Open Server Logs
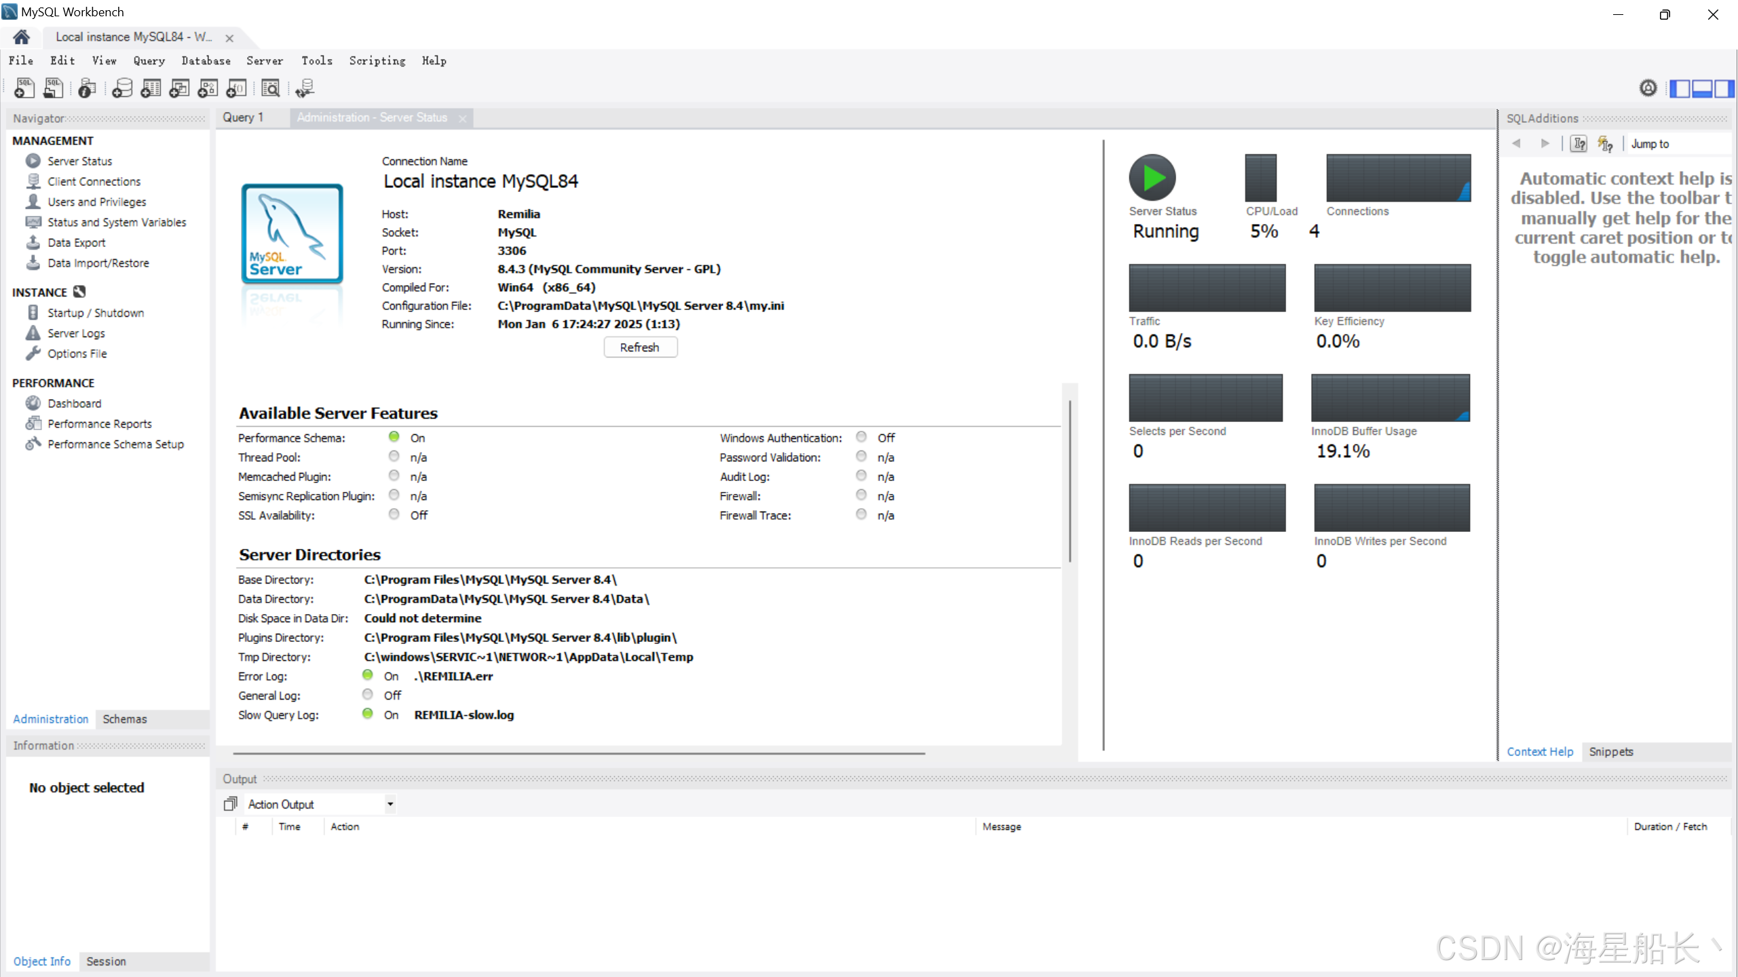The image size is (1738, 977). 76,333
